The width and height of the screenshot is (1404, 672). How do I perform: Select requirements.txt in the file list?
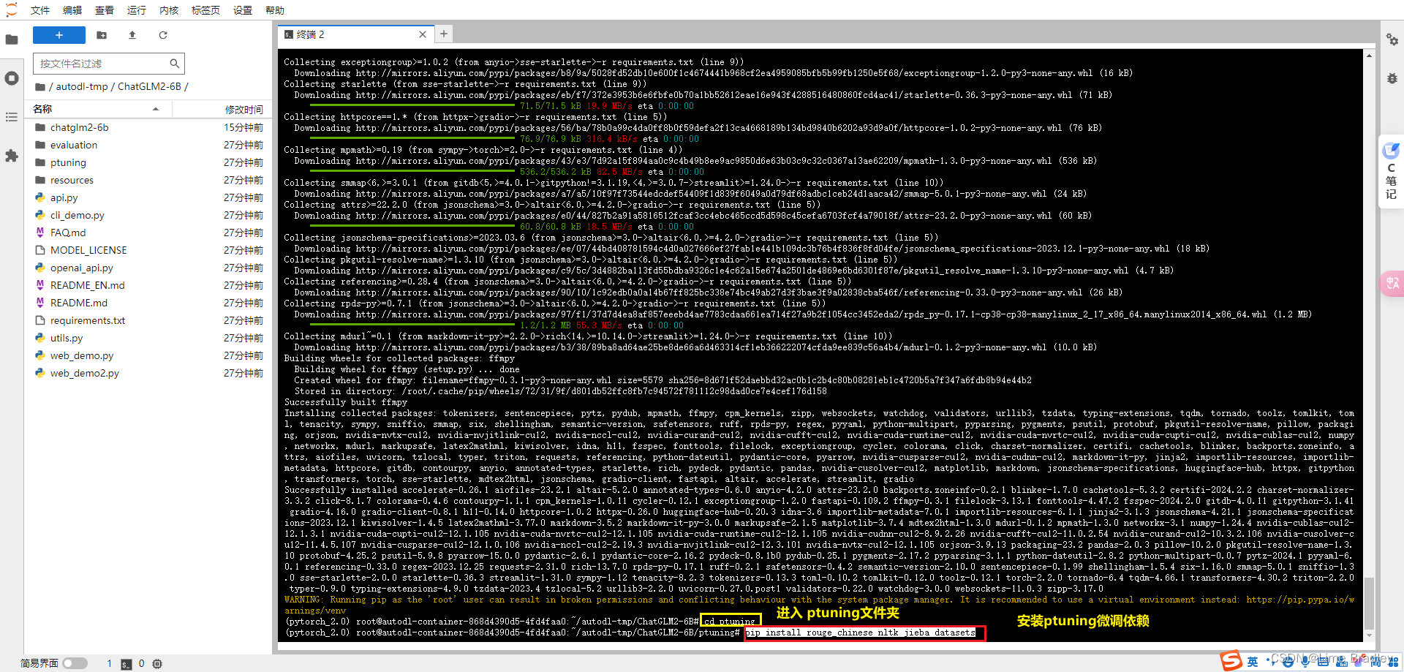[148, 320]
